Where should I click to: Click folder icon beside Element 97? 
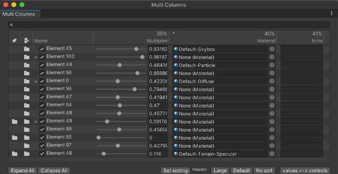[27, 146]
